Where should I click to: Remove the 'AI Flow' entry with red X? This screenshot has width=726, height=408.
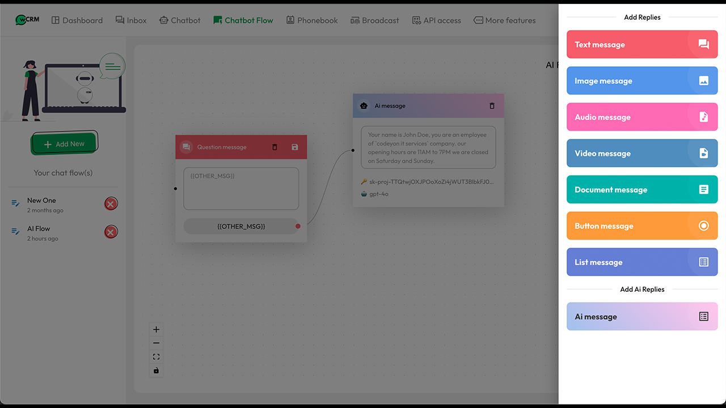[111, 232]
